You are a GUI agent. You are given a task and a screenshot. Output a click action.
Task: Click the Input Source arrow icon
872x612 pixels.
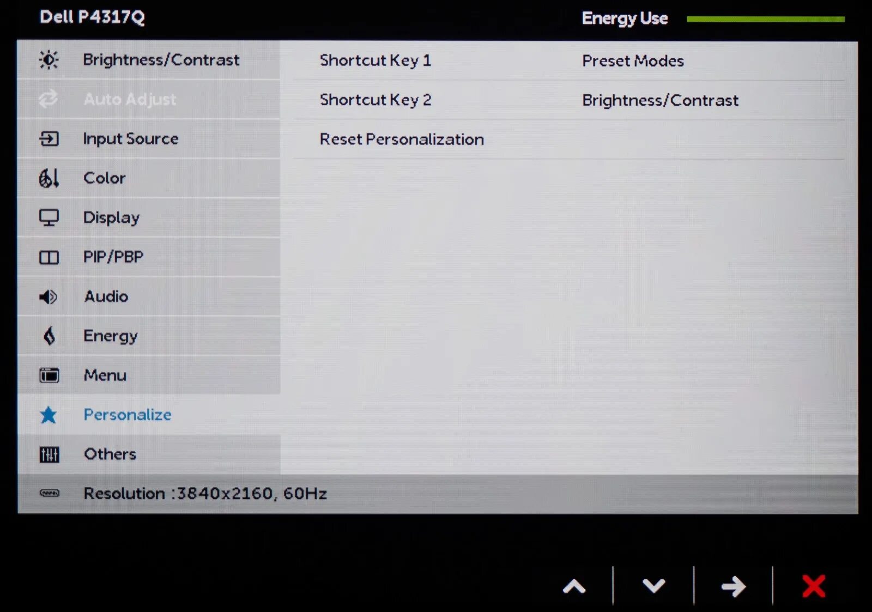tap(49, 138)
